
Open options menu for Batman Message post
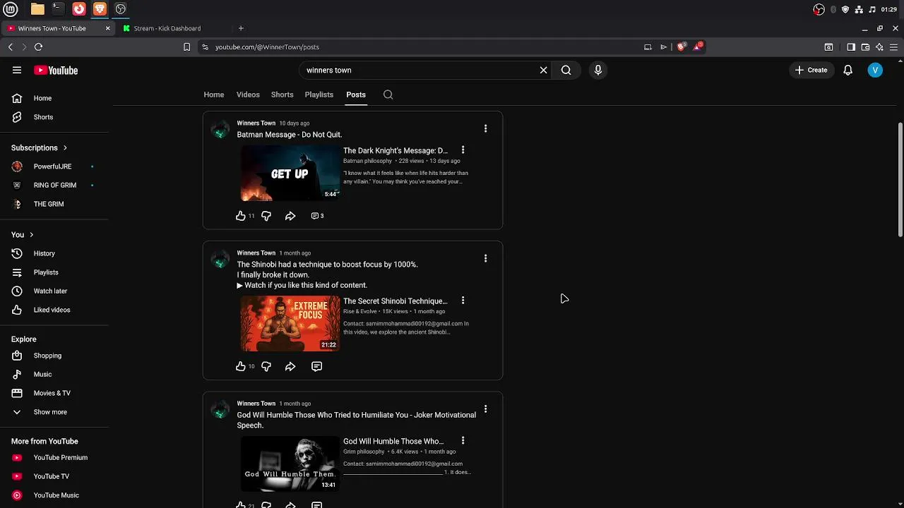[485, 128]
